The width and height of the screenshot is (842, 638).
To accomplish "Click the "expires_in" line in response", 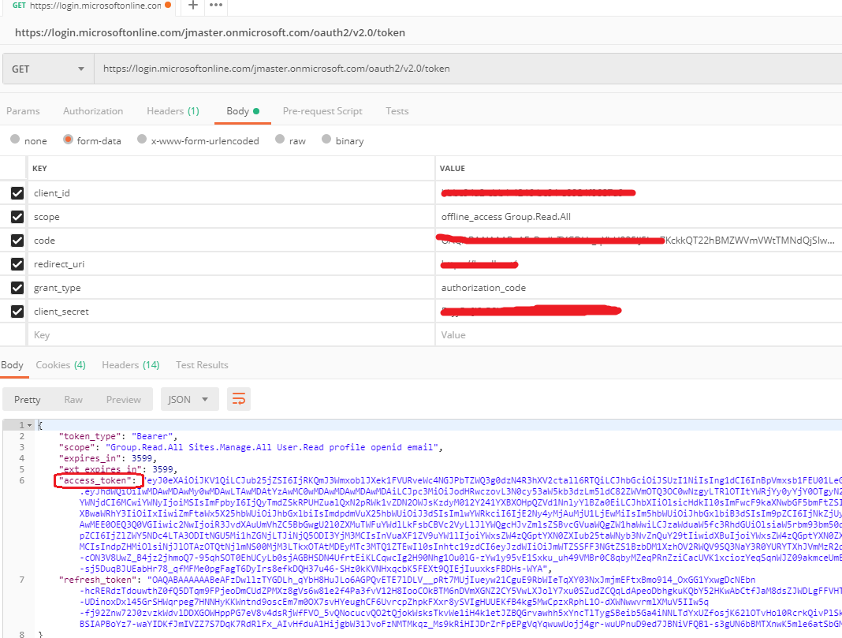I will 108,458.
